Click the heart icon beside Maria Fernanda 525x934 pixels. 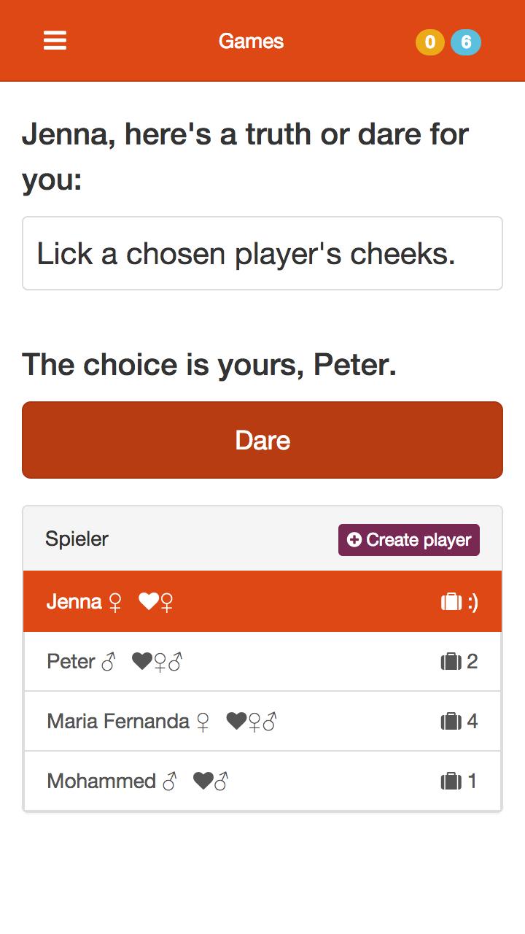click(236, 722)
